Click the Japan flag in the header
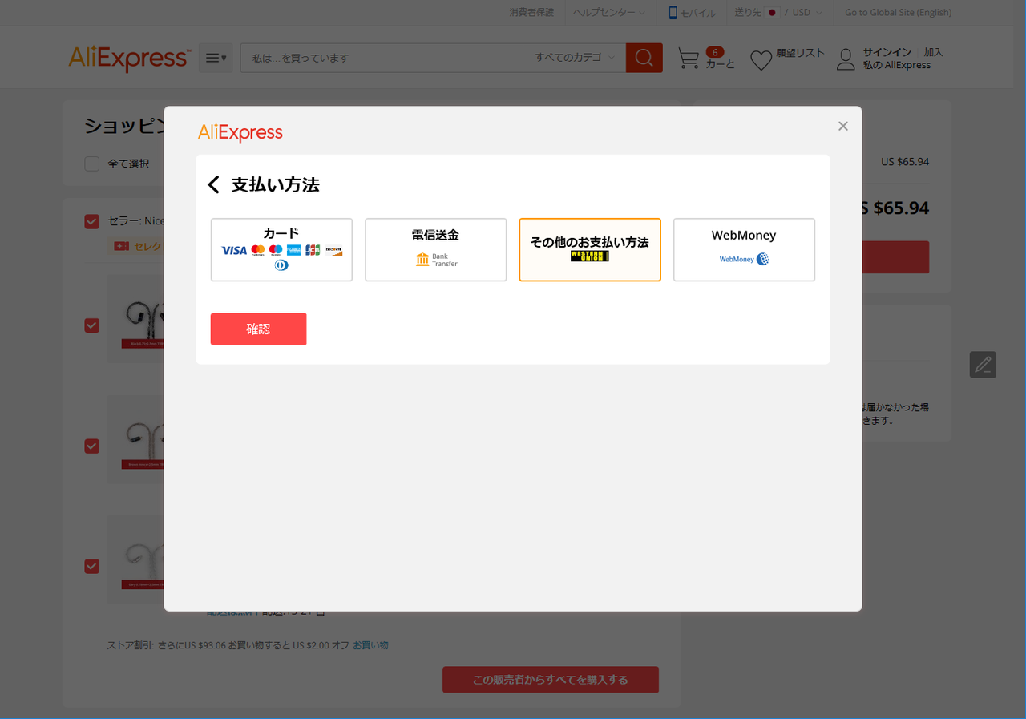This screenshot has width=1026, height=719. (772, 13)
